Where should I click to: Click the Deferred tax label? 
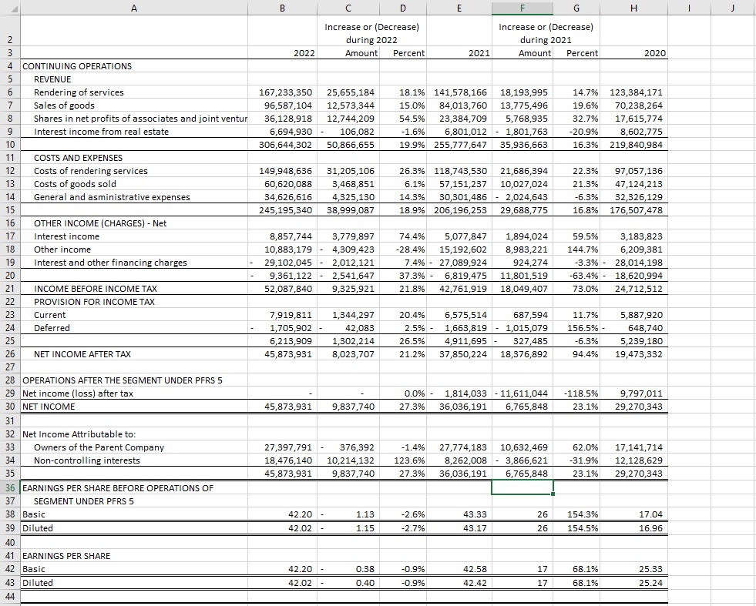52,328
